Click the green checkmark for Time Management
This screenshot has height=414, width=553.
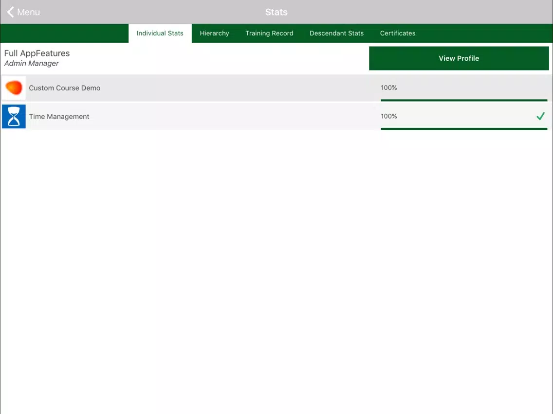tap(540, 116)
